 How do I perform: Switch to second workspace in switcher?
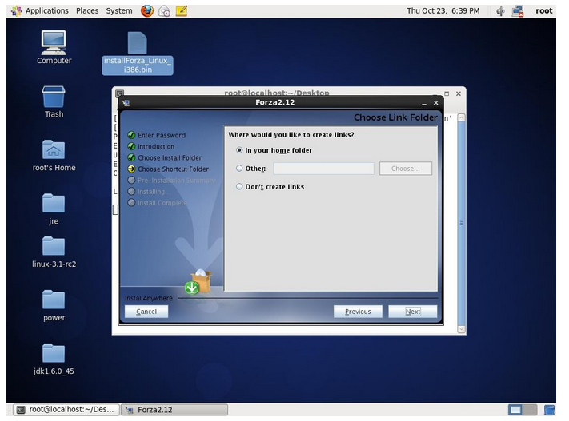tap(530, 410)
